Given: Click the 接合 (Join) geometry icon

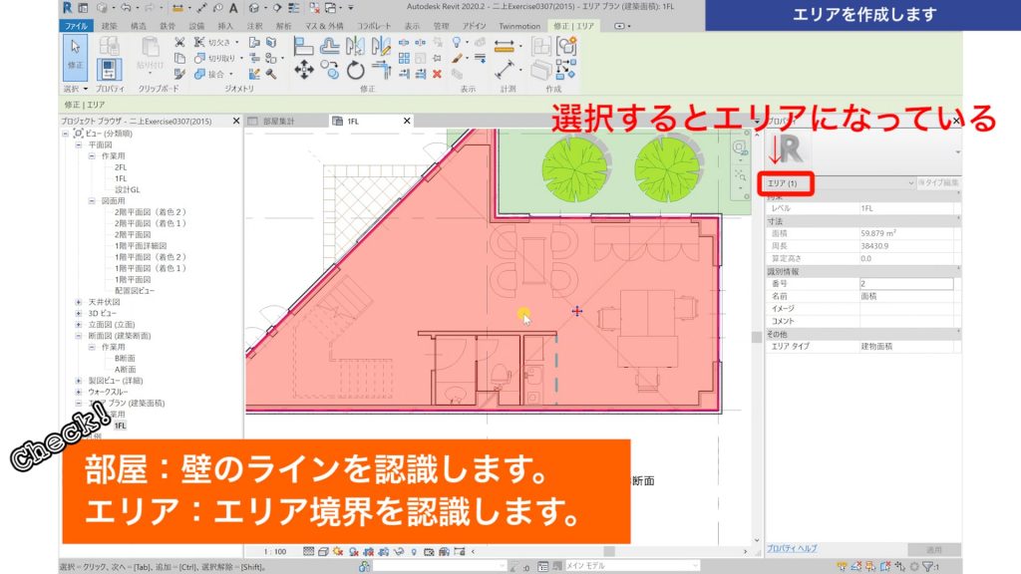Looking at the screenshot, I should point(199,74).
